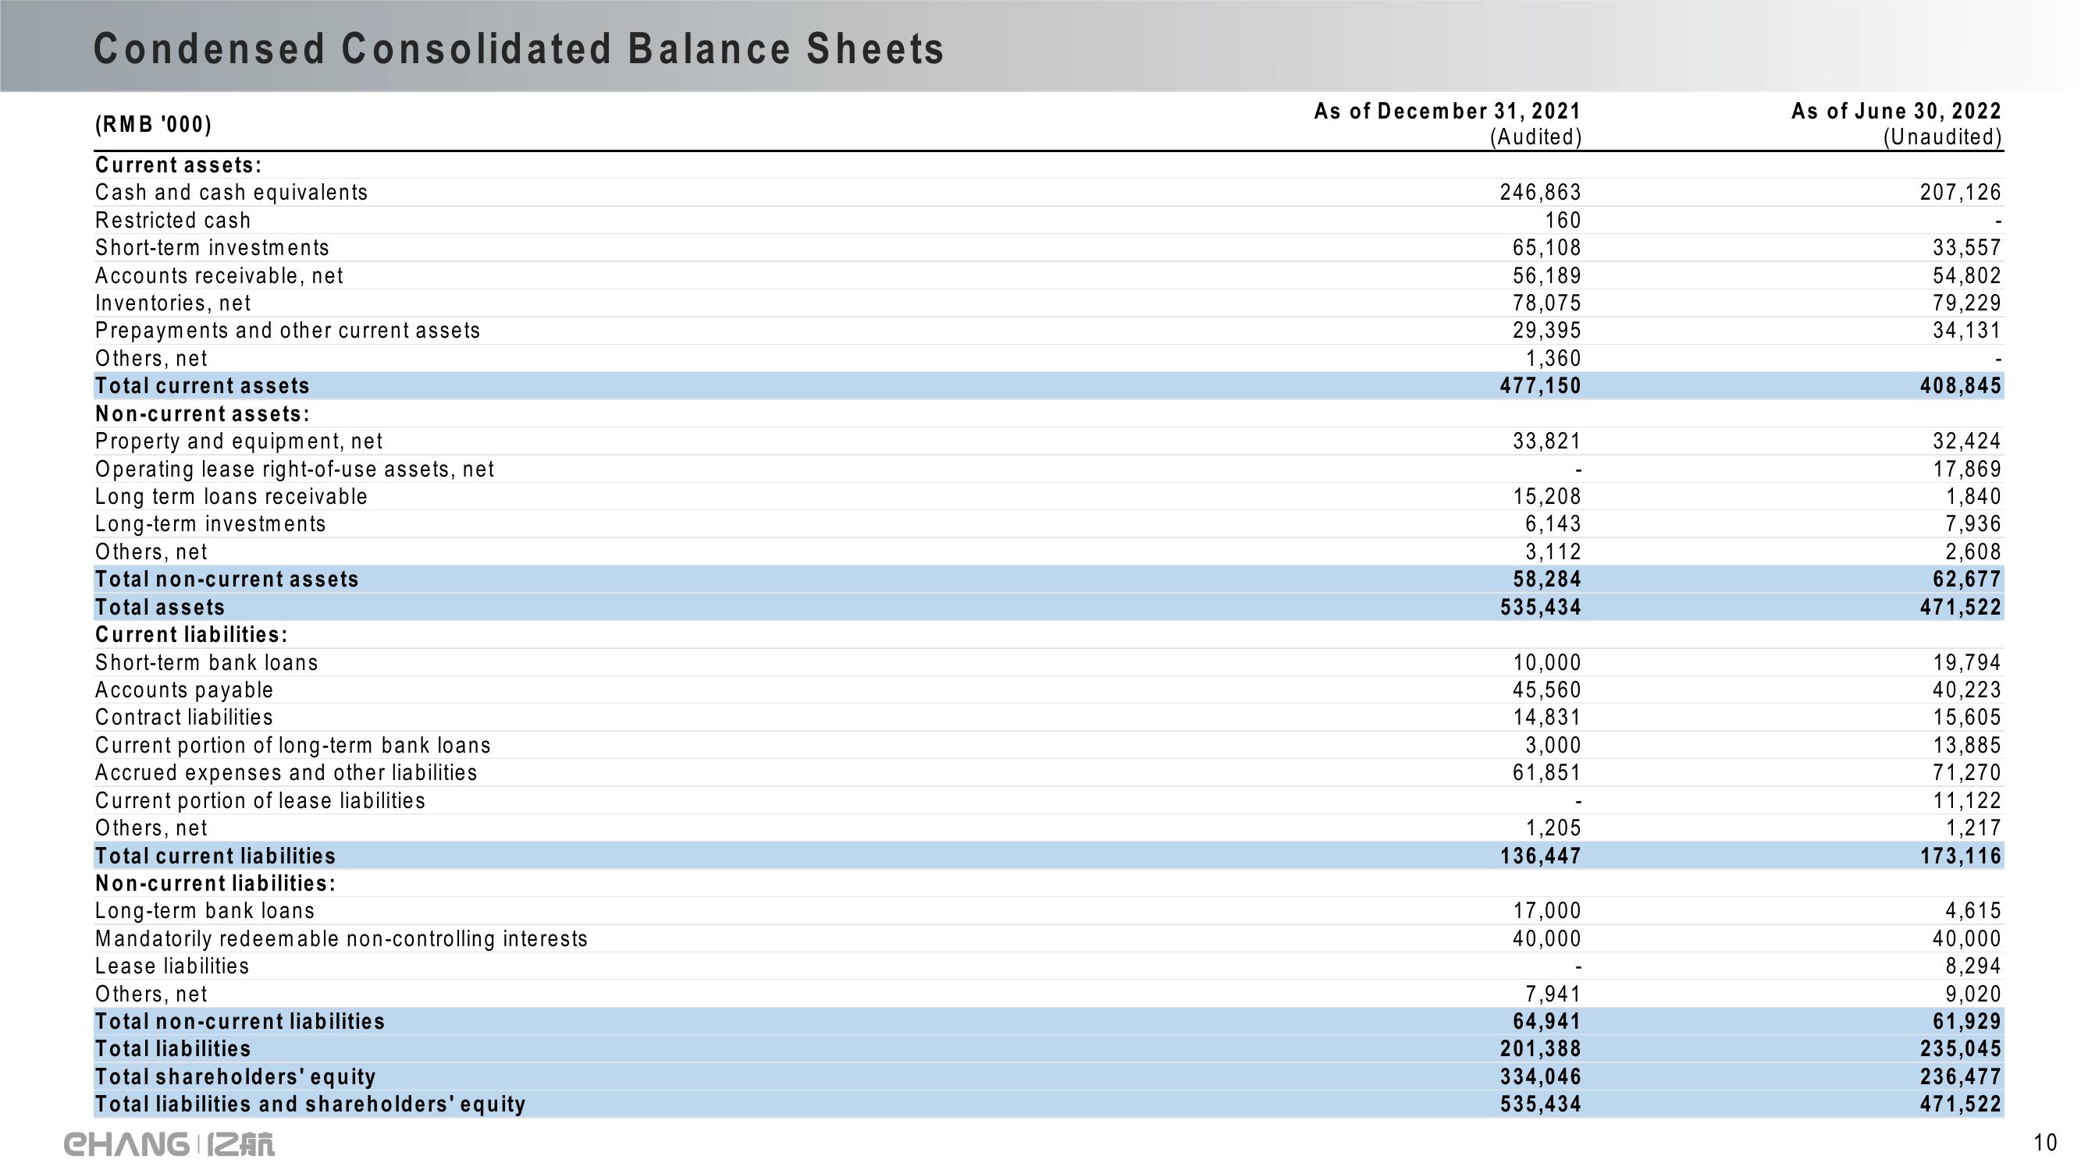This screenshot has width=2081, height=1170.
Task: Click inventories value 78,075
Action: (1547, 303)
